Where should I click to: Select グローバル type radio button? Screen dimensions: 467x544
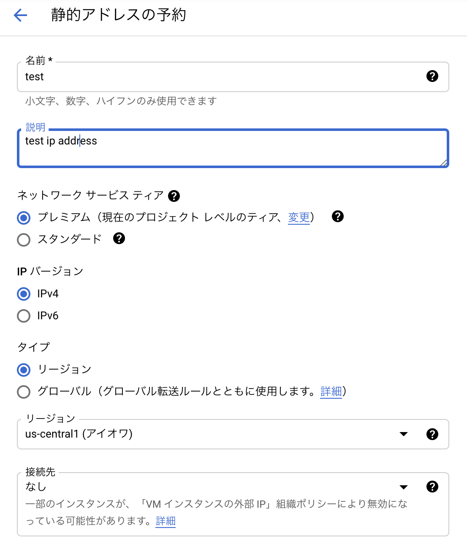24,392
